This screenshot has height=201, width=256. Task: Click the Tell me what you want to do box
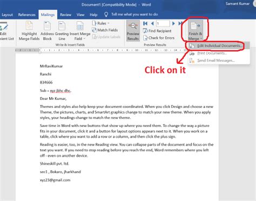(134, 15)
